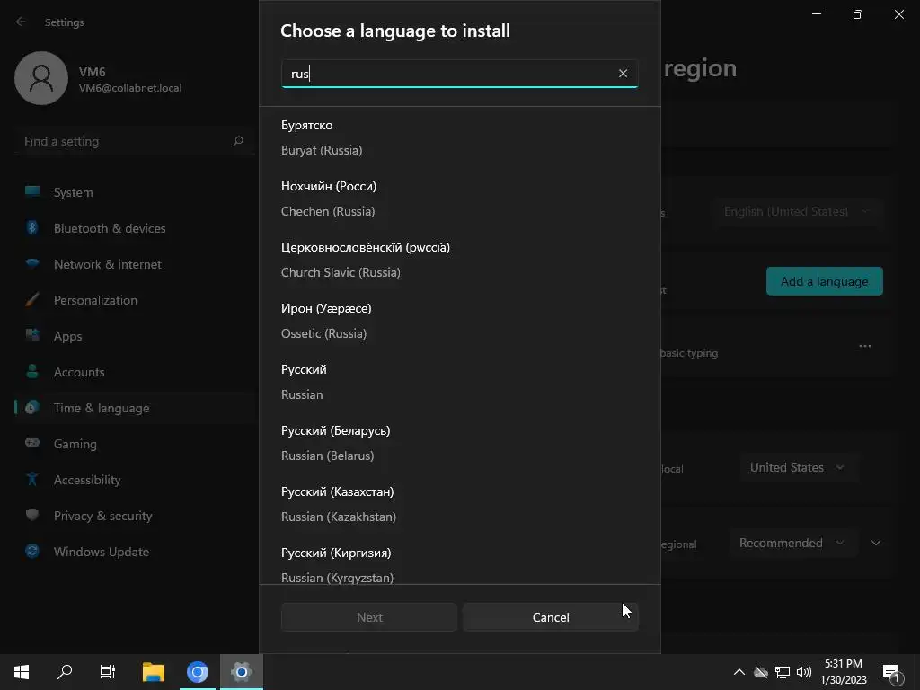Go back with the Settings back arrow
Viewport: 920px width, 690px height.
(x=21, y=22)
